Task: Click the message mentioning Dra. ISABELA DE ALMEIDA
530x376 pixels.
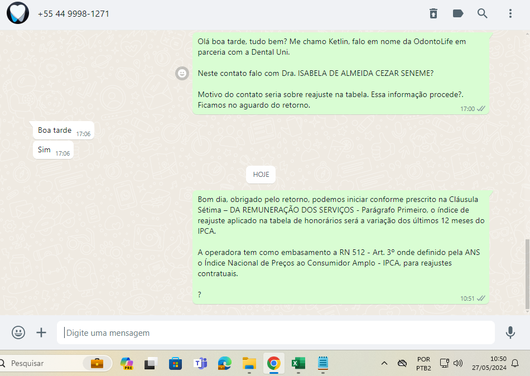Action: [x=341, y=74]
